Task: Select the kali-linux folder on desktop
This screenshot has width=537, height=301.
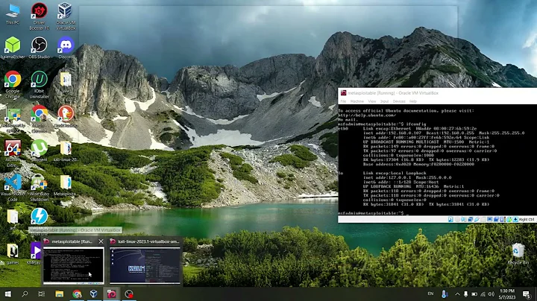Action: (66, 150)
